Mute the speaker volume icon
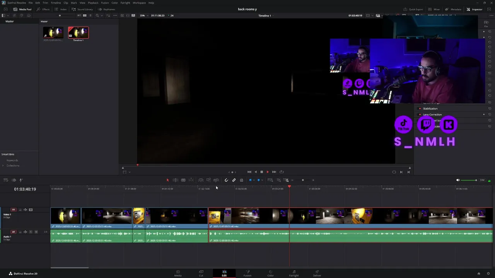495x278 pixels. tap(458, 180)
